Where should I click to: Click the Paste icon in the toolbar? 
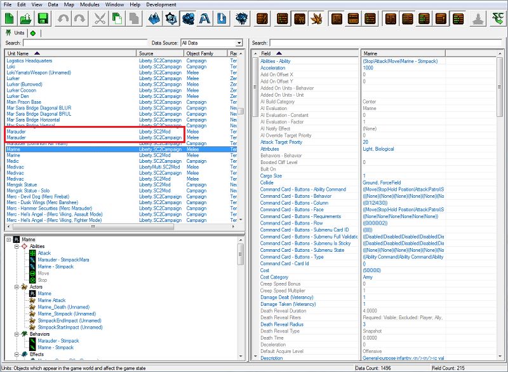click(133, 18)
